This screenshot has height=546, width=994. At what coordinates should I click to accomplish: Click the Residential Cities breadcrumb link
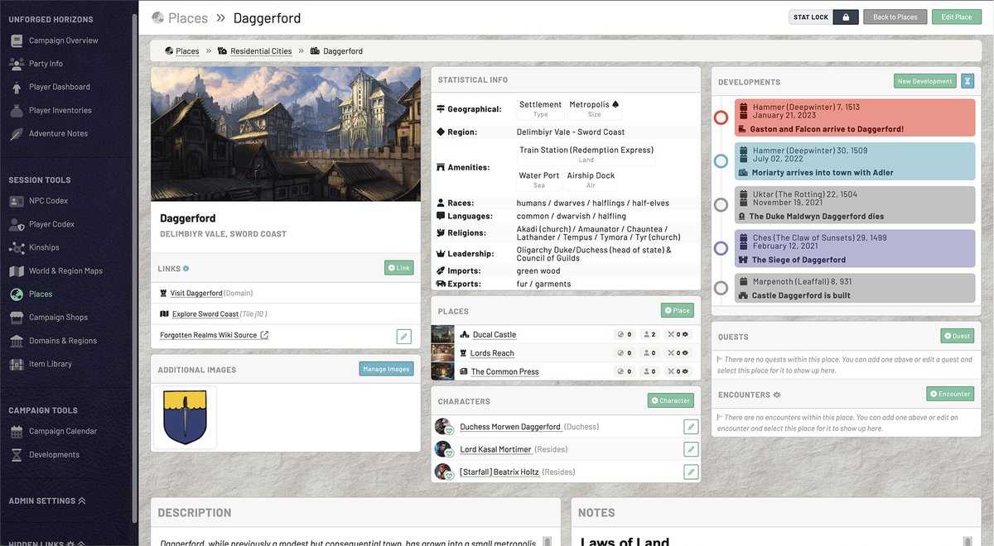coord(261,51)
